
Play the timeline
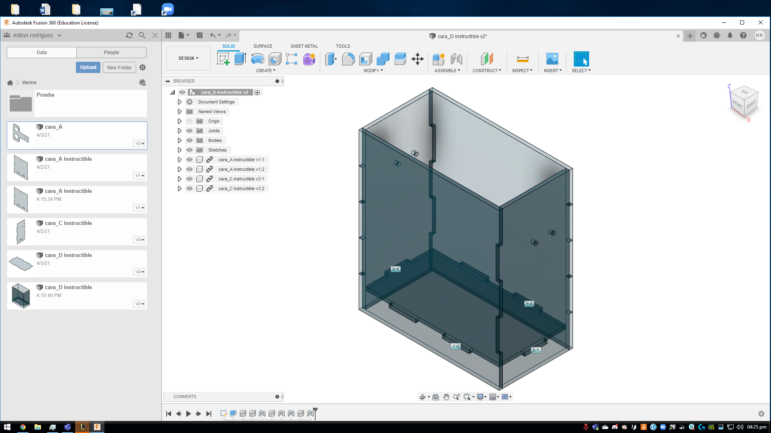coord(188,414)
